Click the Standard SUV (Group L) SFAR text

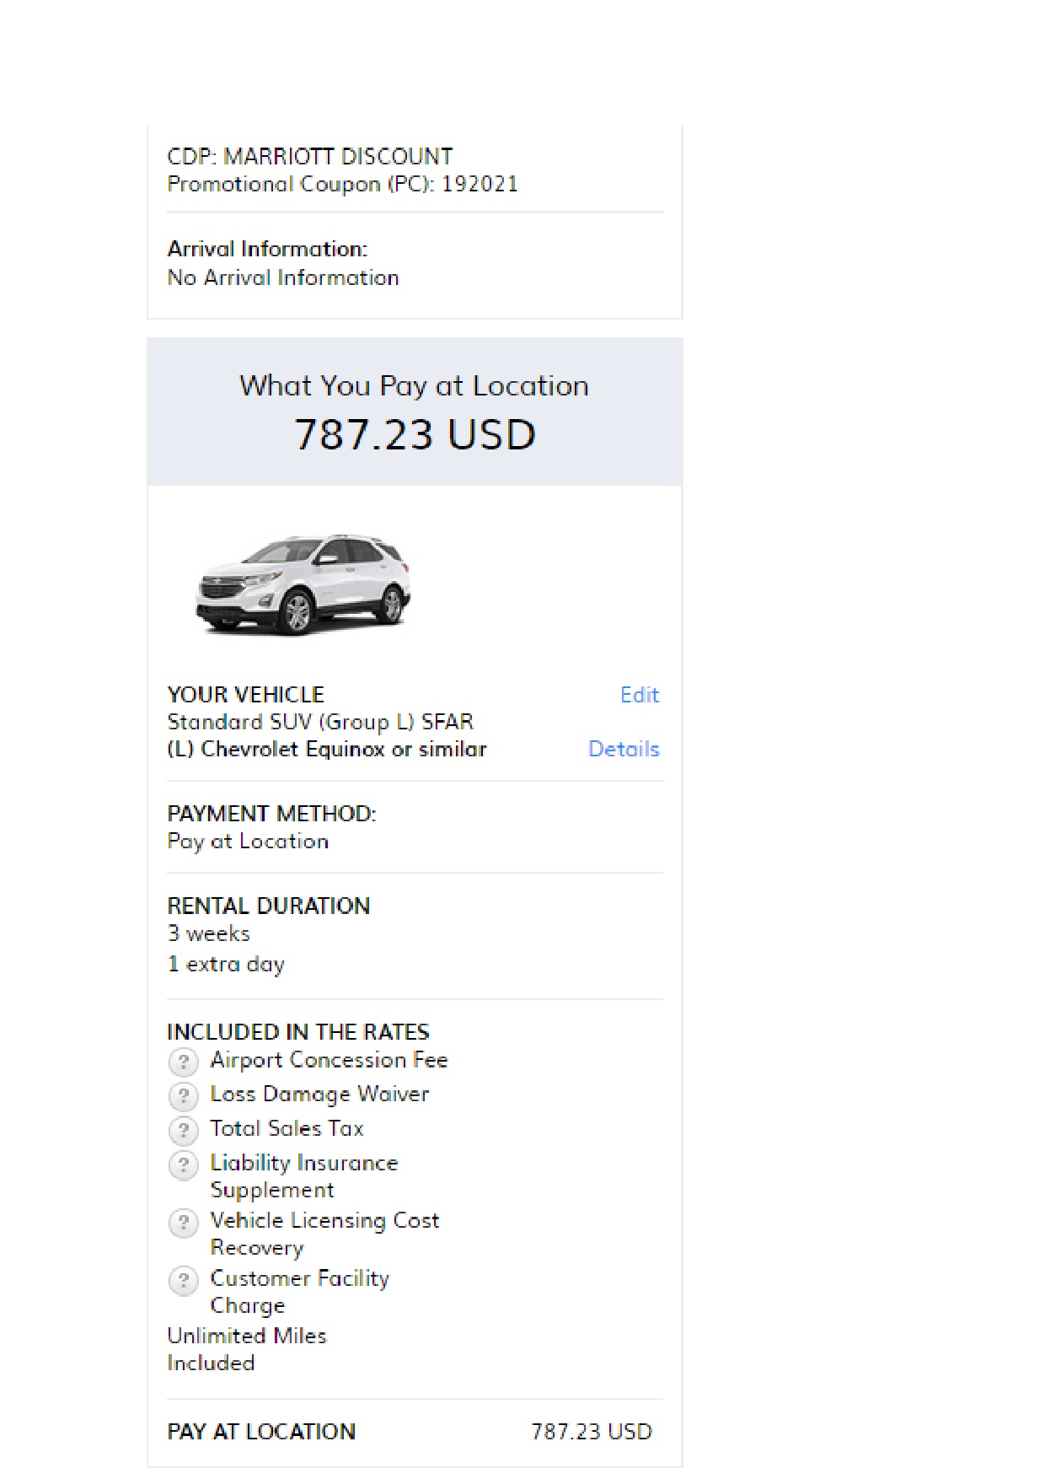coord(320,722)
